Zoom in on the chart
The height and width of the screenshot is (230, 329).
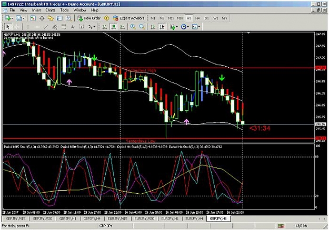pos(133,27)
